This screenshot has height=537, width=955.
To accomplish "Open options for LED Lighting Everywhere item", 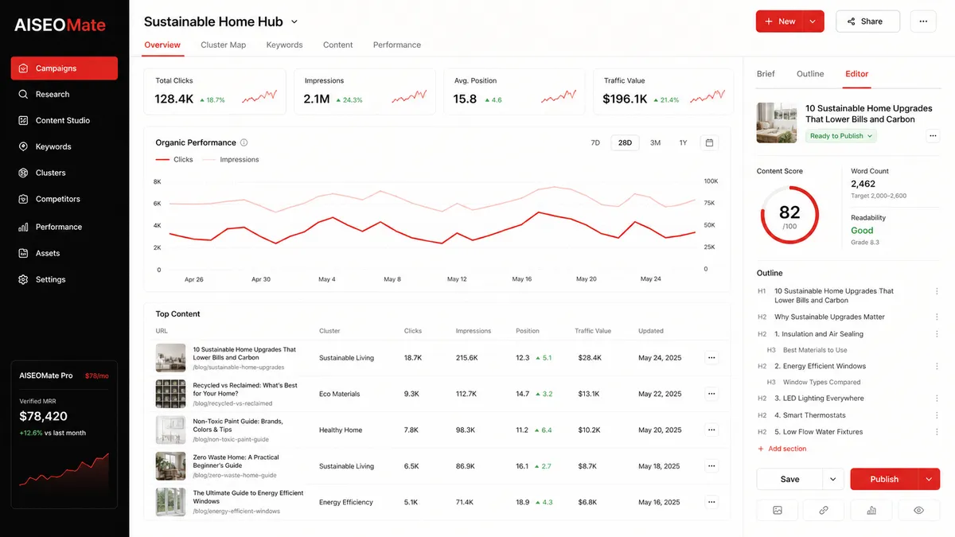I will [x=937, y=399].
